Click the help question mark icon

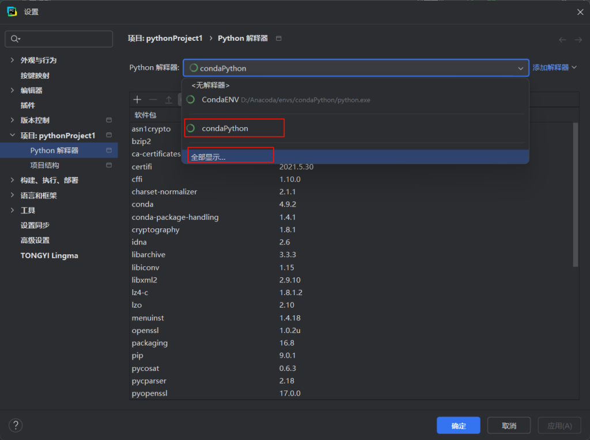coord(16,426)
